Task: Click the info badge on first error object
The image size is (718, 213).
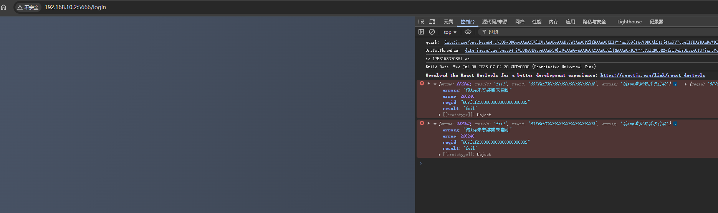Action: click(675, 84)
